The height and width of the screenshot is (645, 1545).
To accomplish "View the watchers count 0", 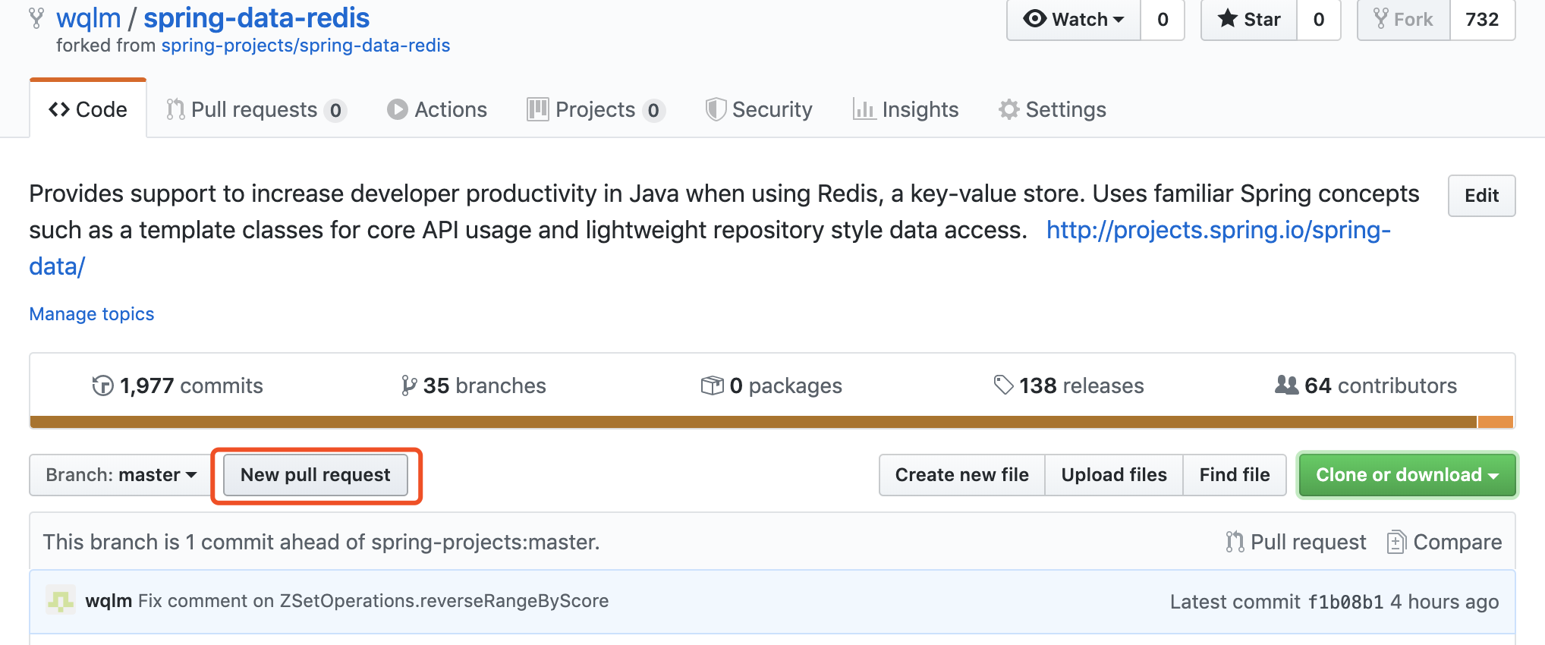I will (1163, 20).
